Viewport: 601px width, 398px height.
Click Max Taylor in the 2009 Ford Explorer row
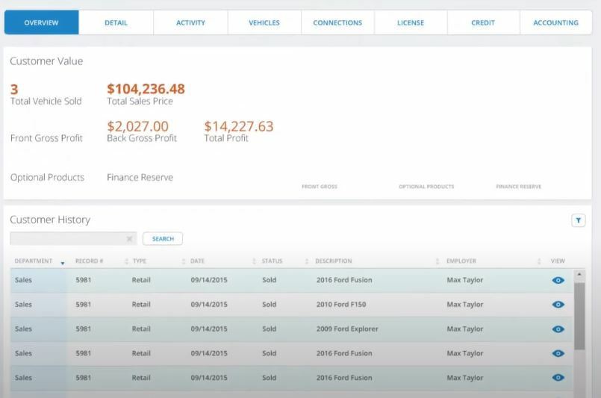point(465,329)
